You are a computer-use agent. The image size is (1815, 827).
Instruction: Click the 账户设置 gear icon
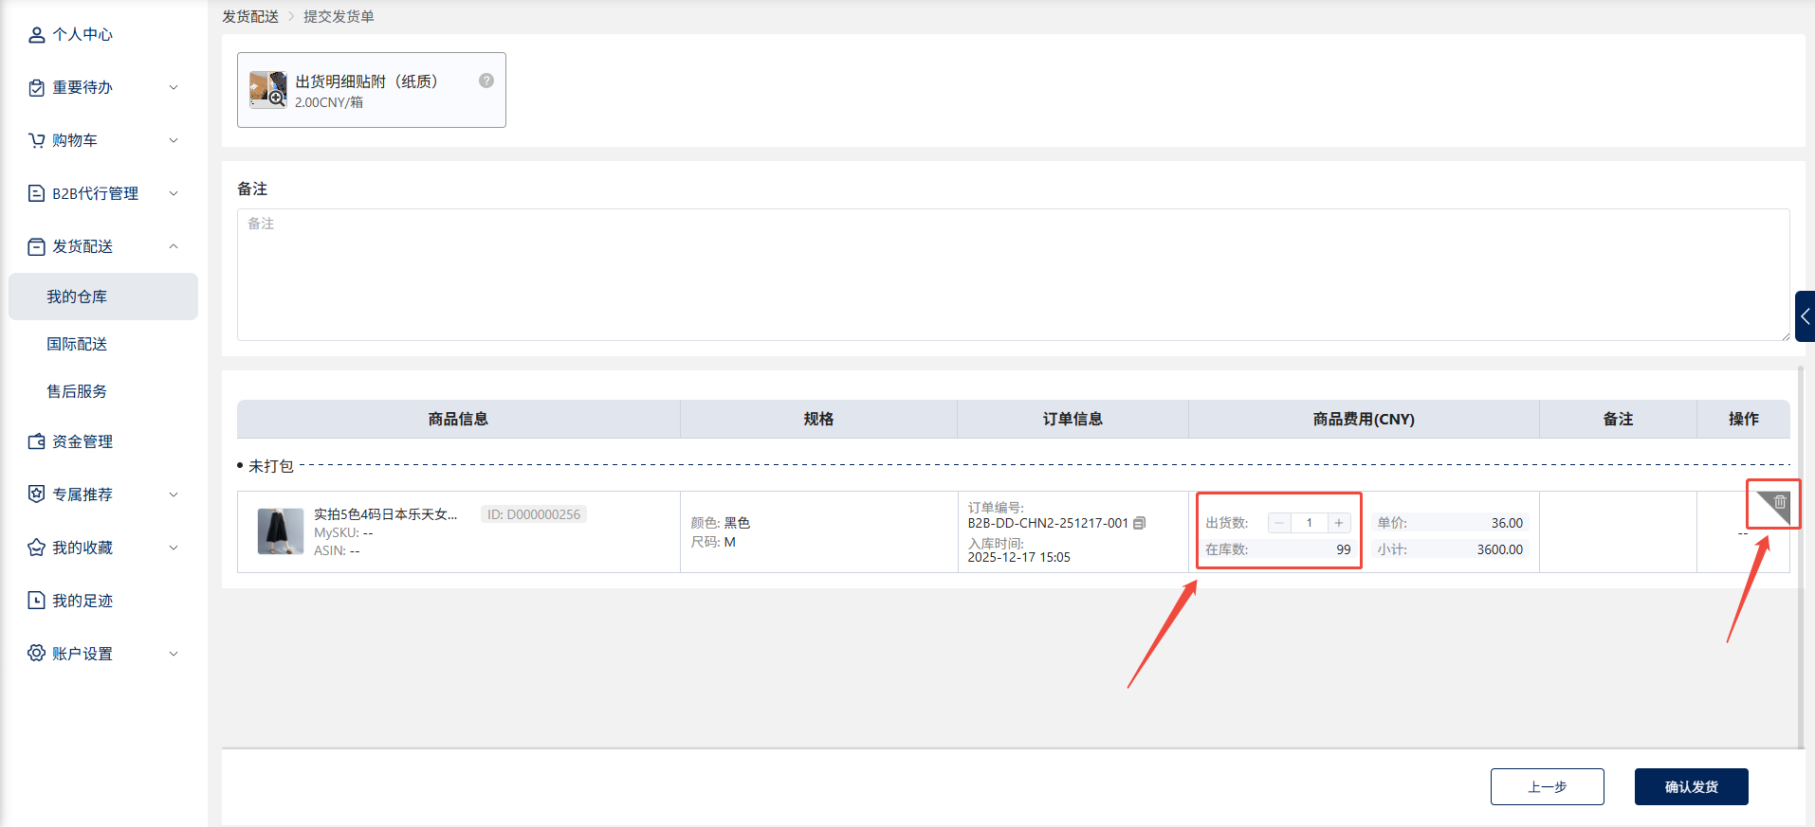coord(36,654)
